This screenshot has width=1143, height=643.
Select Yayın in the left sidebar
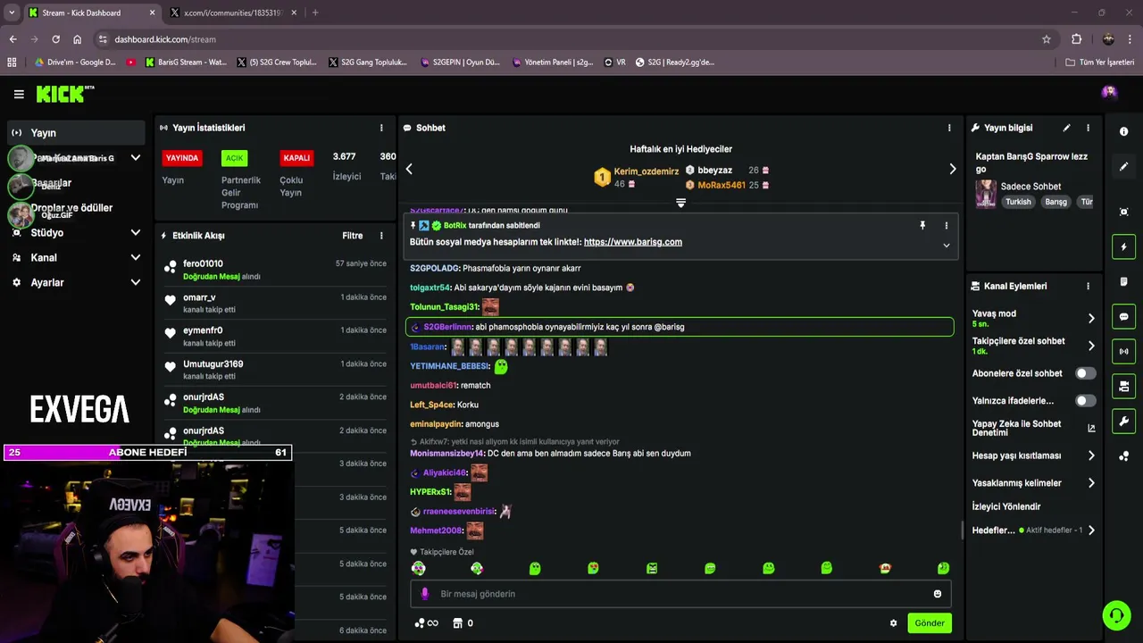click(x=76, y=133)
